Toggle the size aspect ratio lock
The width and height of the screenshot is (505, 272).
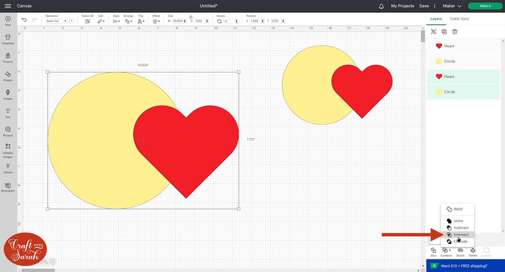[191, 17]
